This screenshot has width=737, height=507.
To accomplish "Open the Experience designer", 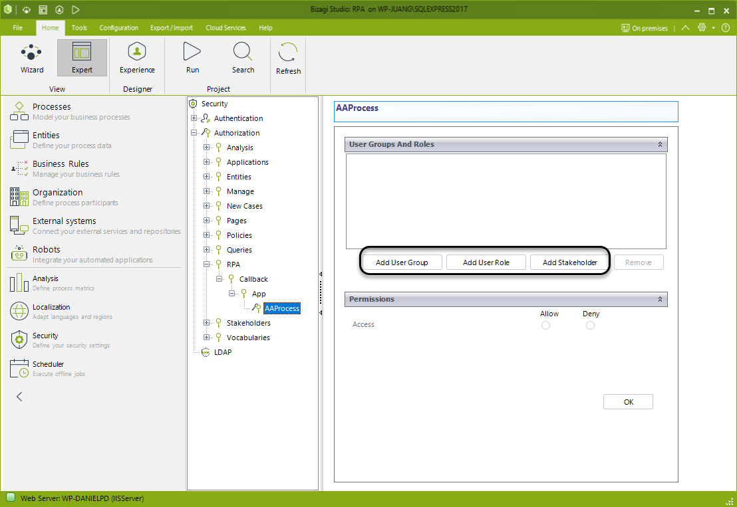I will pyautogui.click(x=137, y=58).
